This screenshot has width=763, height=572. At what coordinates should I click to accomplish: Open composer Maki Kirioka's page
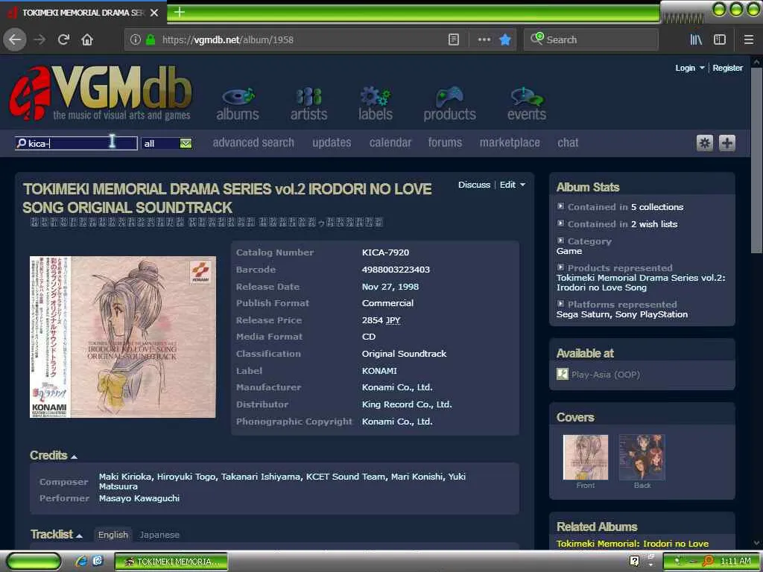point(124,477)
